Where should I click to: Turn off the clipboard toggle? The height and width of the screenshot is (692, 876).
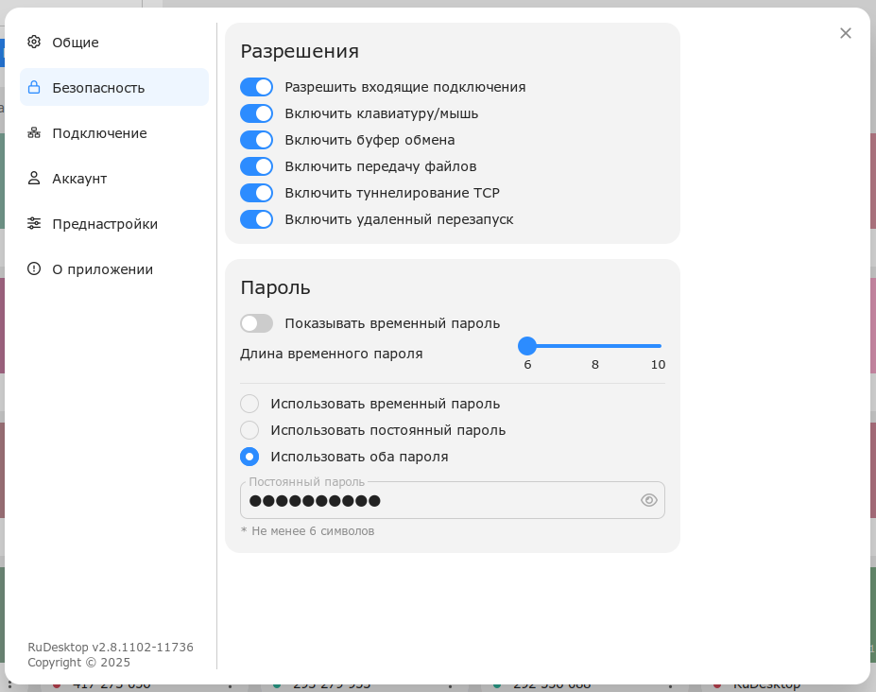(x=256, y=140)
